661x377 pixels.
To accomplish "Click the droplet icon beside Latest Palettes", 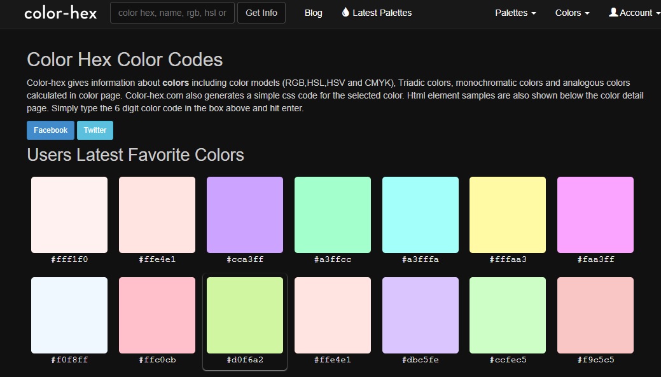I will coord(345,12).
